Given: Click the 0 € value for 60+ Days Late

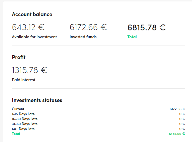Looking at the screenshot, I should [182, 129].
